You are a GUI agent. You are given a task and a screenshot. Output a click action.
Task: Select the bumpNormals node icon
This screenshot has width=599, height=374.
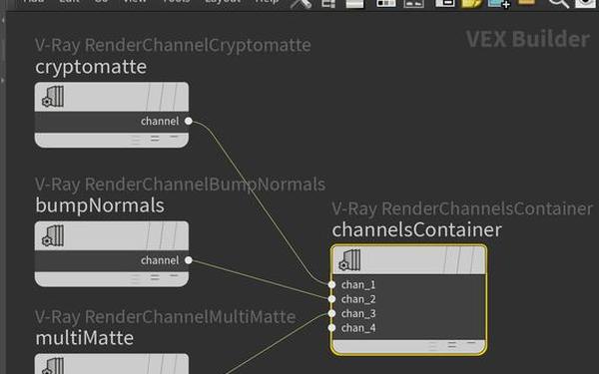point(53,235)
